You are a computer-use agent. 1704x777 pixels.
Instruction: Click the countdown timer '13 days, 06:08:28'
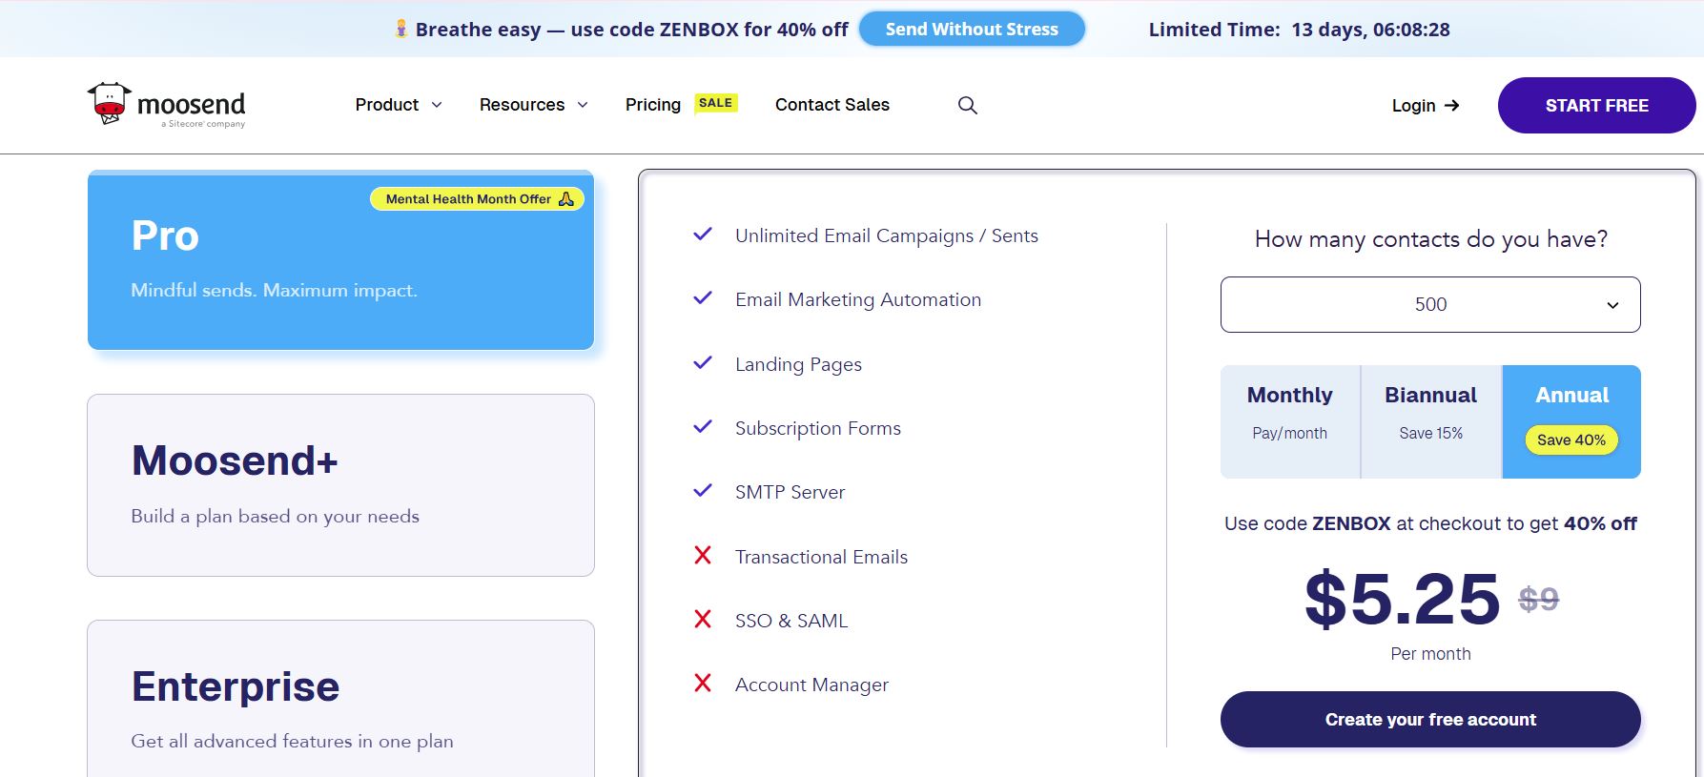[1370, 30]
